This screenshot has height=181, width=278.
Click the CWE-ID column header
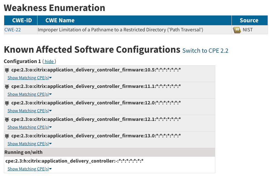pos(21,20)
